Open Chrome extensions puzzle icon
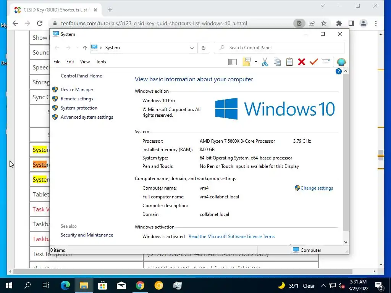Screen dimensions: 391x293 click(339, 23)
